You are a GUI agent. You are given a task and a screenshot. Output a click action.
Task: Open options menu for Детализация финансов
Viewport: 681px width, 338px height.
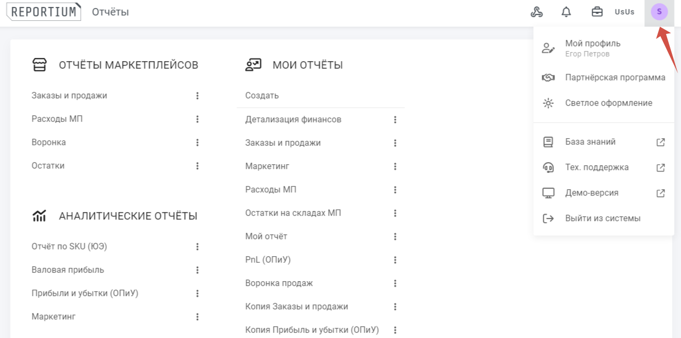click(x=395, y=120)
